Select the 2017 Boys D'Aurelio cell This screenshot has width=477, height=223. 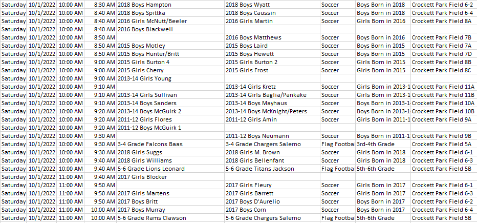[x=253, y=201]
